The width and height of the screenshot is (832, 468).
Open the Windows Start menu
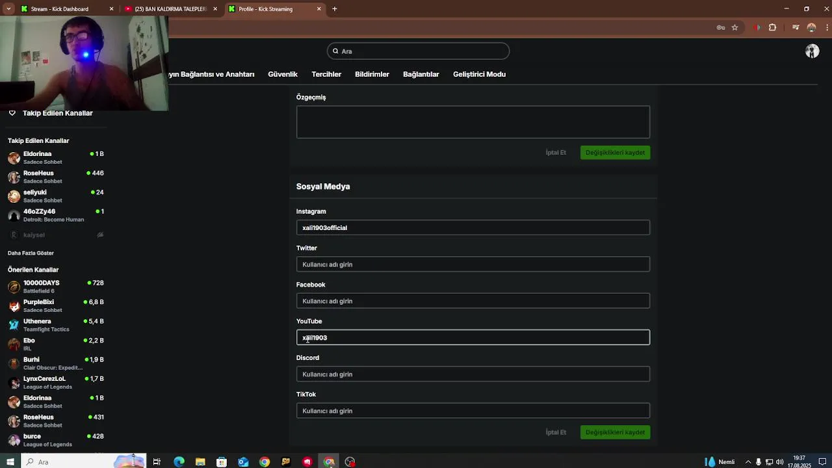[10, 462]
